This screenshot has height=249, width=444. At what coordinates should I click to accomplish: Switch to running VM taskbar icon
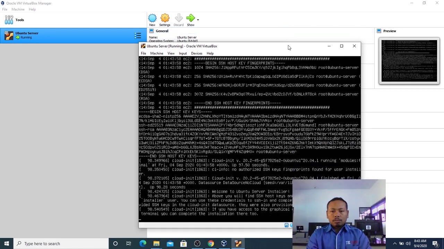(x=238, y=243)
